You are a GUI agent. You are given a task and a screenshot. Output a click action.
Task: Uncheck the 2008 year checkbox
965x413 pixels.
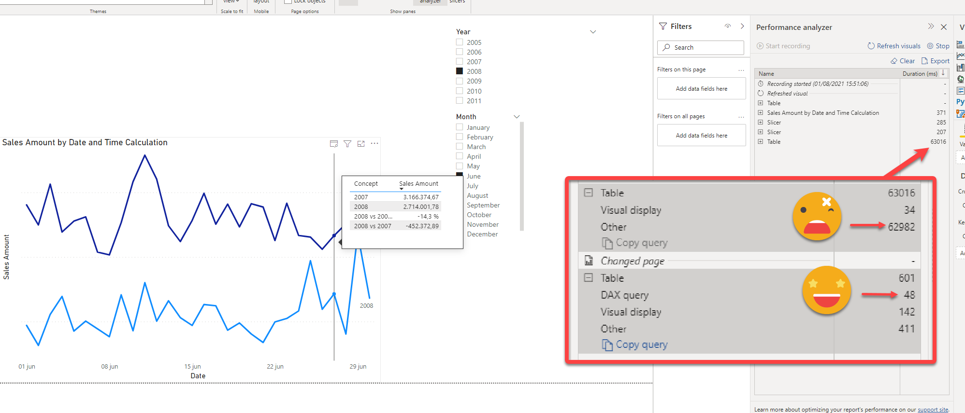460,71
